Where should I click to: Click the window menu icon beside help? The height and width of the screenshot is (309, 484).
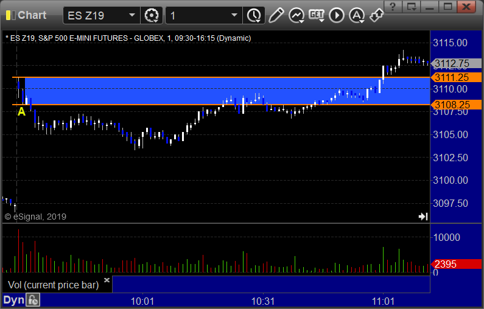pos(412,7)
